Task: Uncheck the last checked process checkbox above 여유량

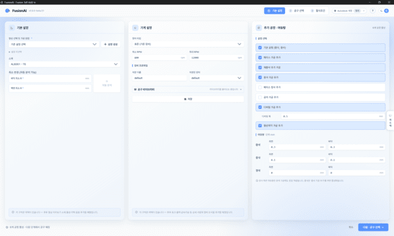Action: tap(260, 126)
